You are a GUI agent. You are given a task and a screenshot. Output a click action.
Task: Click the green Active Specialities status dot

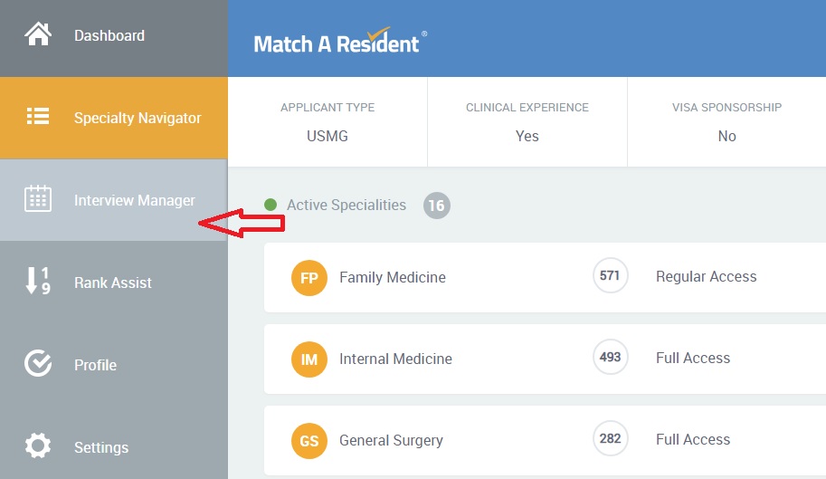(271, 205)
